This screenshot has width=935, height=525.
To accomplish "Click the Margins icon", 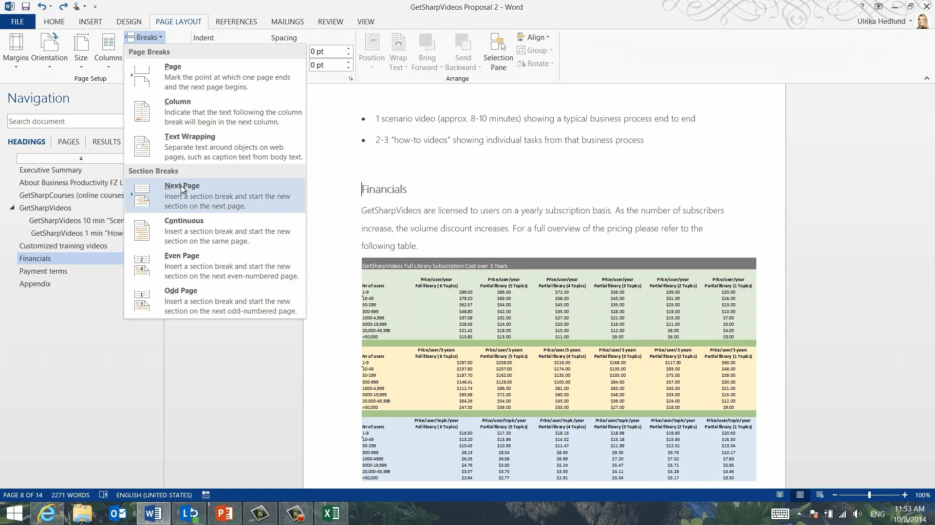I will (x=16, y=43).
